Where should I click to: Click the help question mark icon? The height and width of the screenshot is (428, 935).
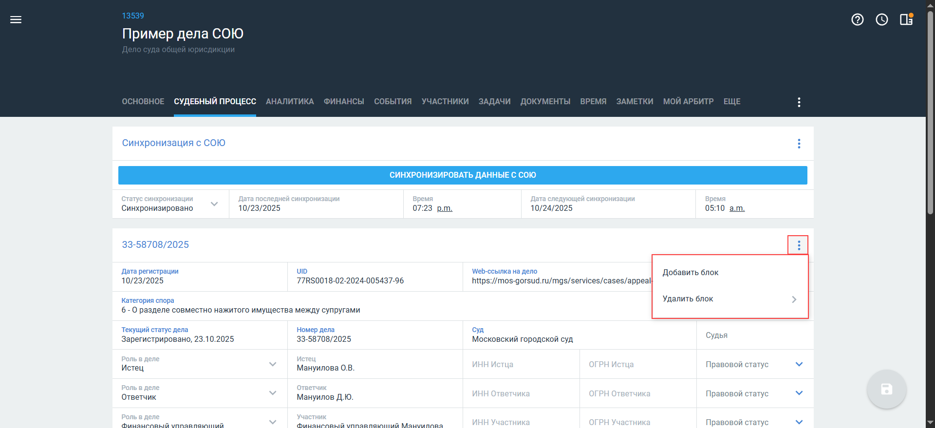857,19
